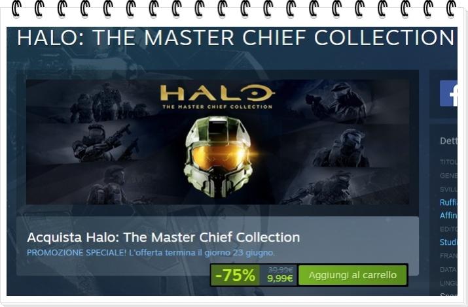Click the golden HALO logo

pyautogui.click(x=217, y=97)
